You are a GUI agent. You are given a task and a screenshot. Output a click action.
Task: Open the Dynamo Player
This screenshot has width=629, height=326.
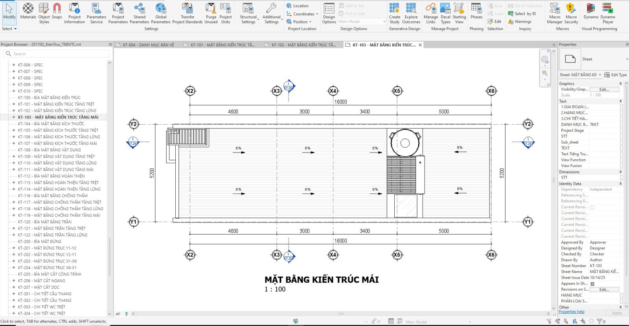coord(608,13)
